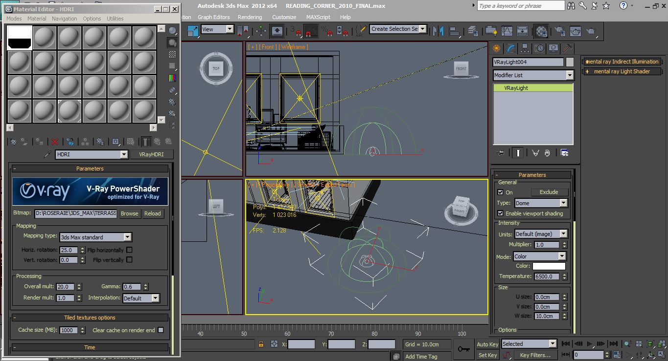Click the VRayHDRI map type button
This screenshot has width=668, height=361.
point(151,154)
